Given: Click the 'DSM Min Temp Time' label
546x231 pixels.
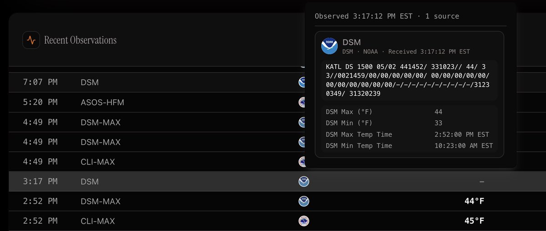Looking at the screenshot, I should (x=359, y=146).
